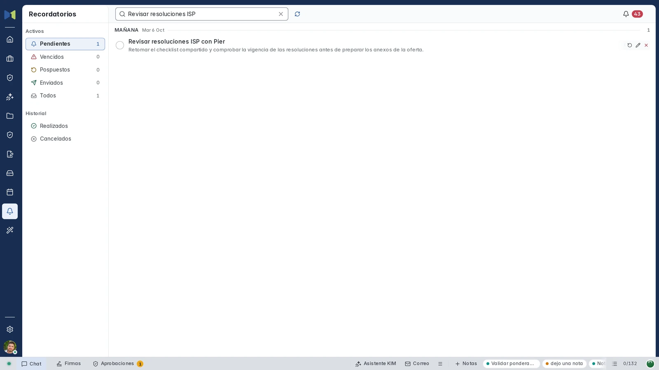
Task: Select the Todos filter
Action: (65, 96)
